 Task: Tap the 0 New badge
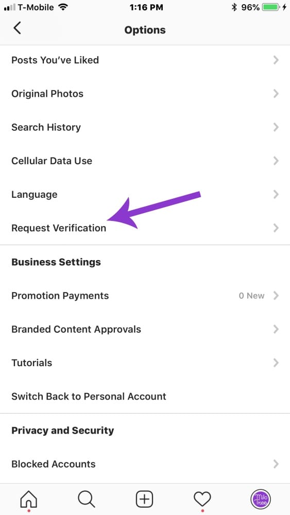tap(251, 296)
